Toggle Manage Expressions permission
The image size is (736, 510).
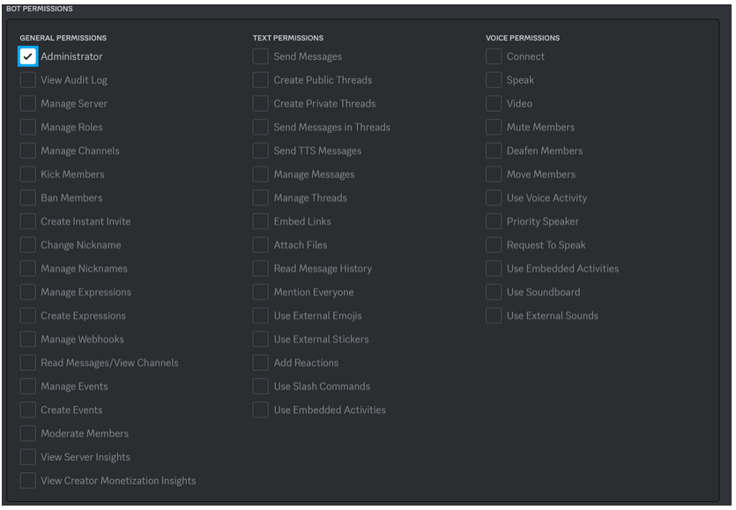pyautogui.click(x=27, y=292)
